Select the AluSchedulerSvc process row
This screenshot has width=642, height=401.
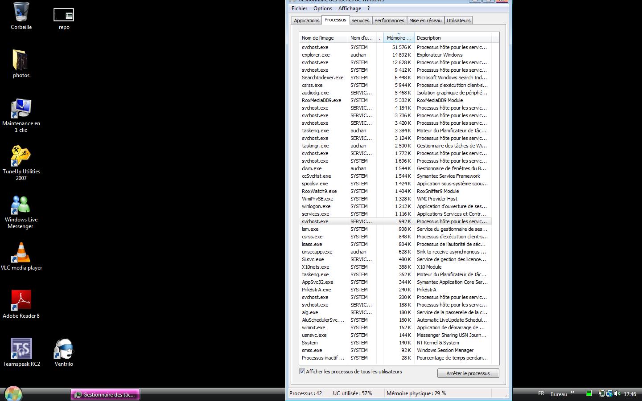(x=395, y=320)
